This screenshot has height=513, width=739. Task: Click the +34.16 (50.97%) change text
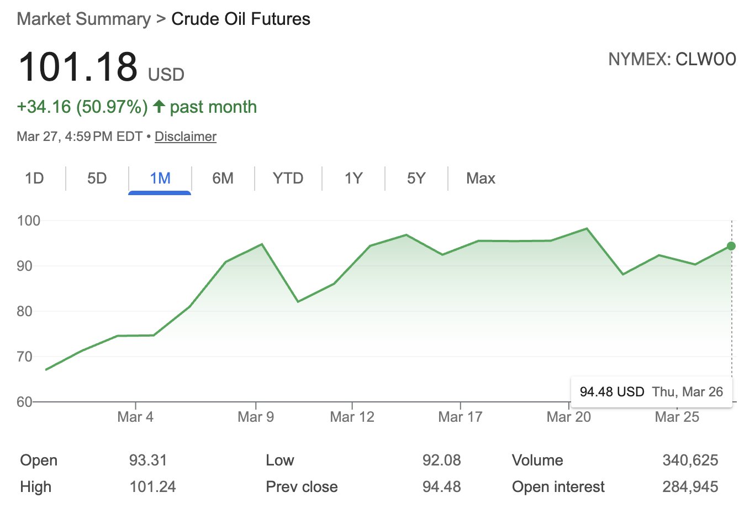coord(82,107)
